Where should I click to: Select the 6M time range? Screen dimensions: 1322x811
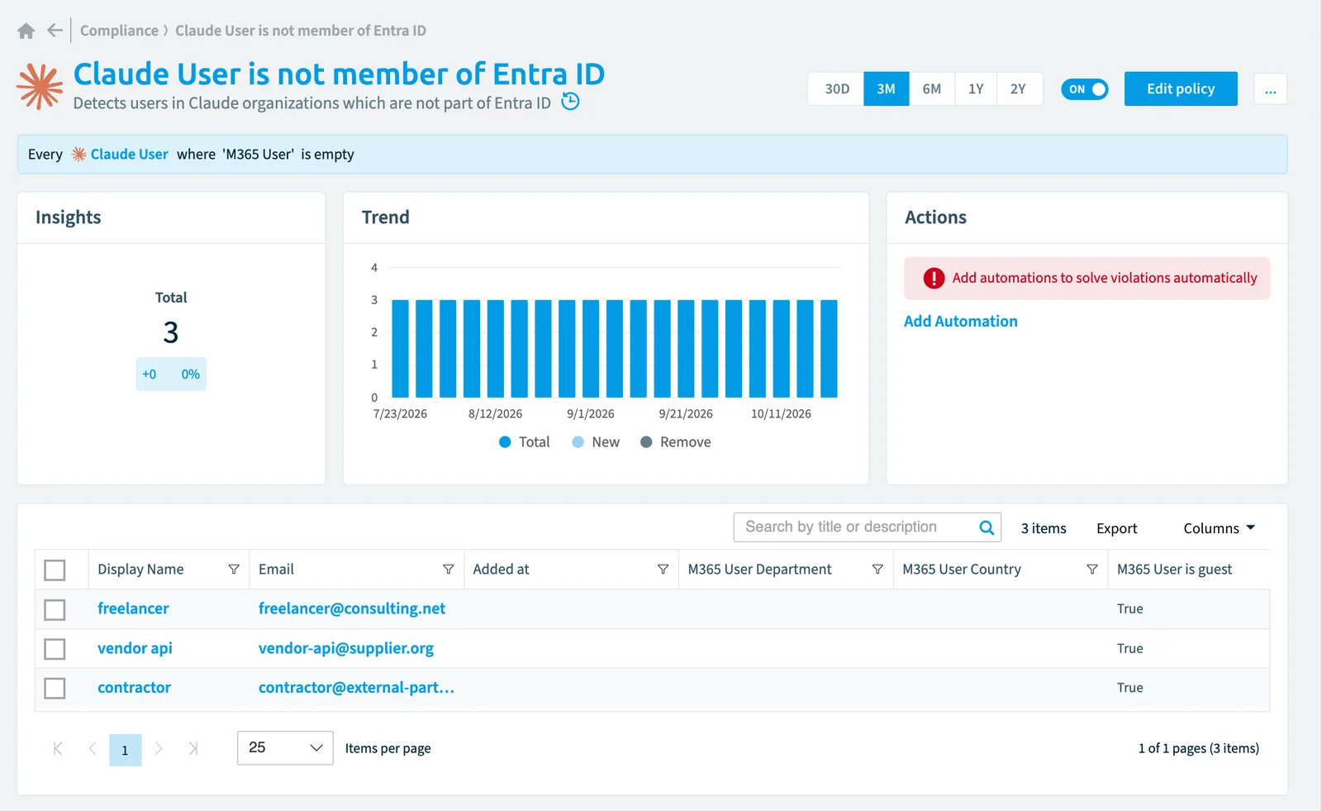point(932,89)
